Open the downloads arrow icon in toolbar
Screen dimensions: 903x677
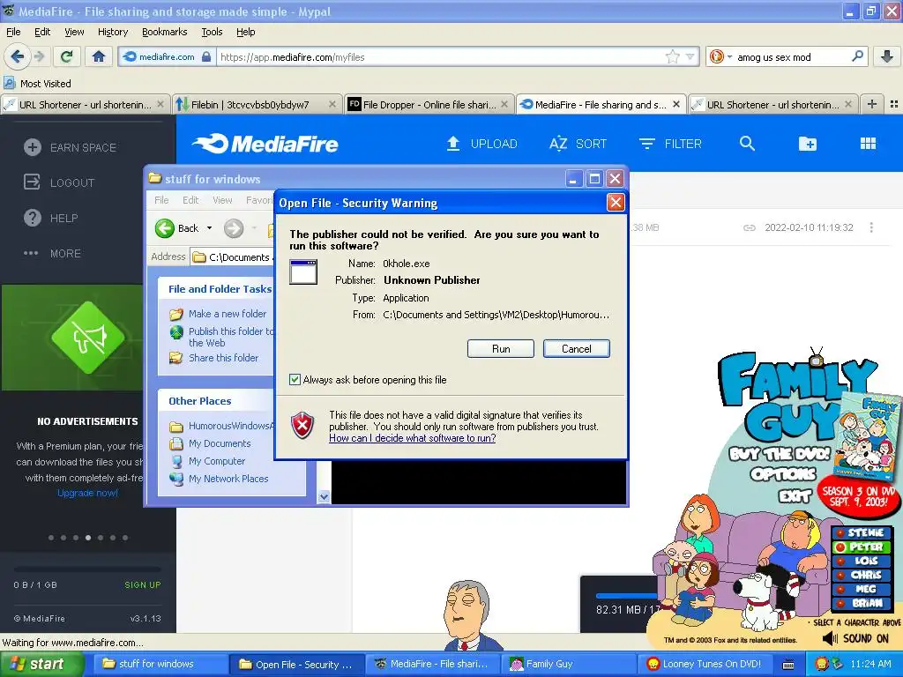(887, 56)
